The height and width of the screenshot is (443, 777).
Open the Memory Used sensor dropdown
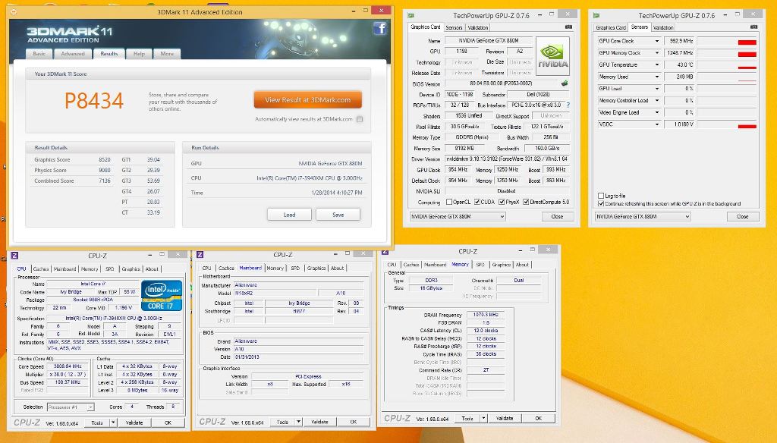coord(657,77)
